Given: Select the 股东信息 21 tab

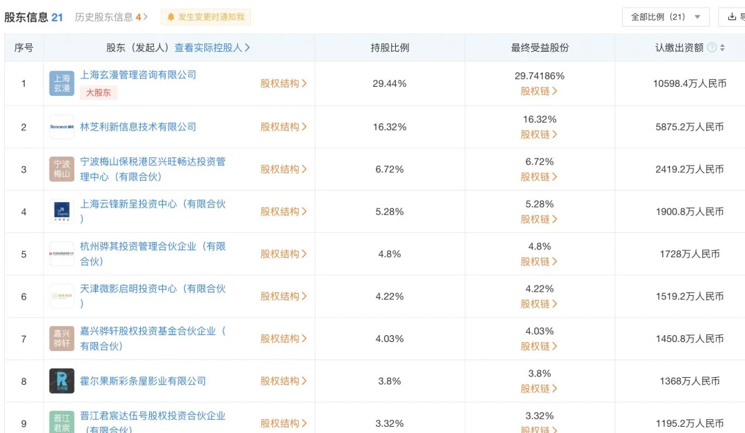Looking at the screenshot, I should tap(33, 17).
